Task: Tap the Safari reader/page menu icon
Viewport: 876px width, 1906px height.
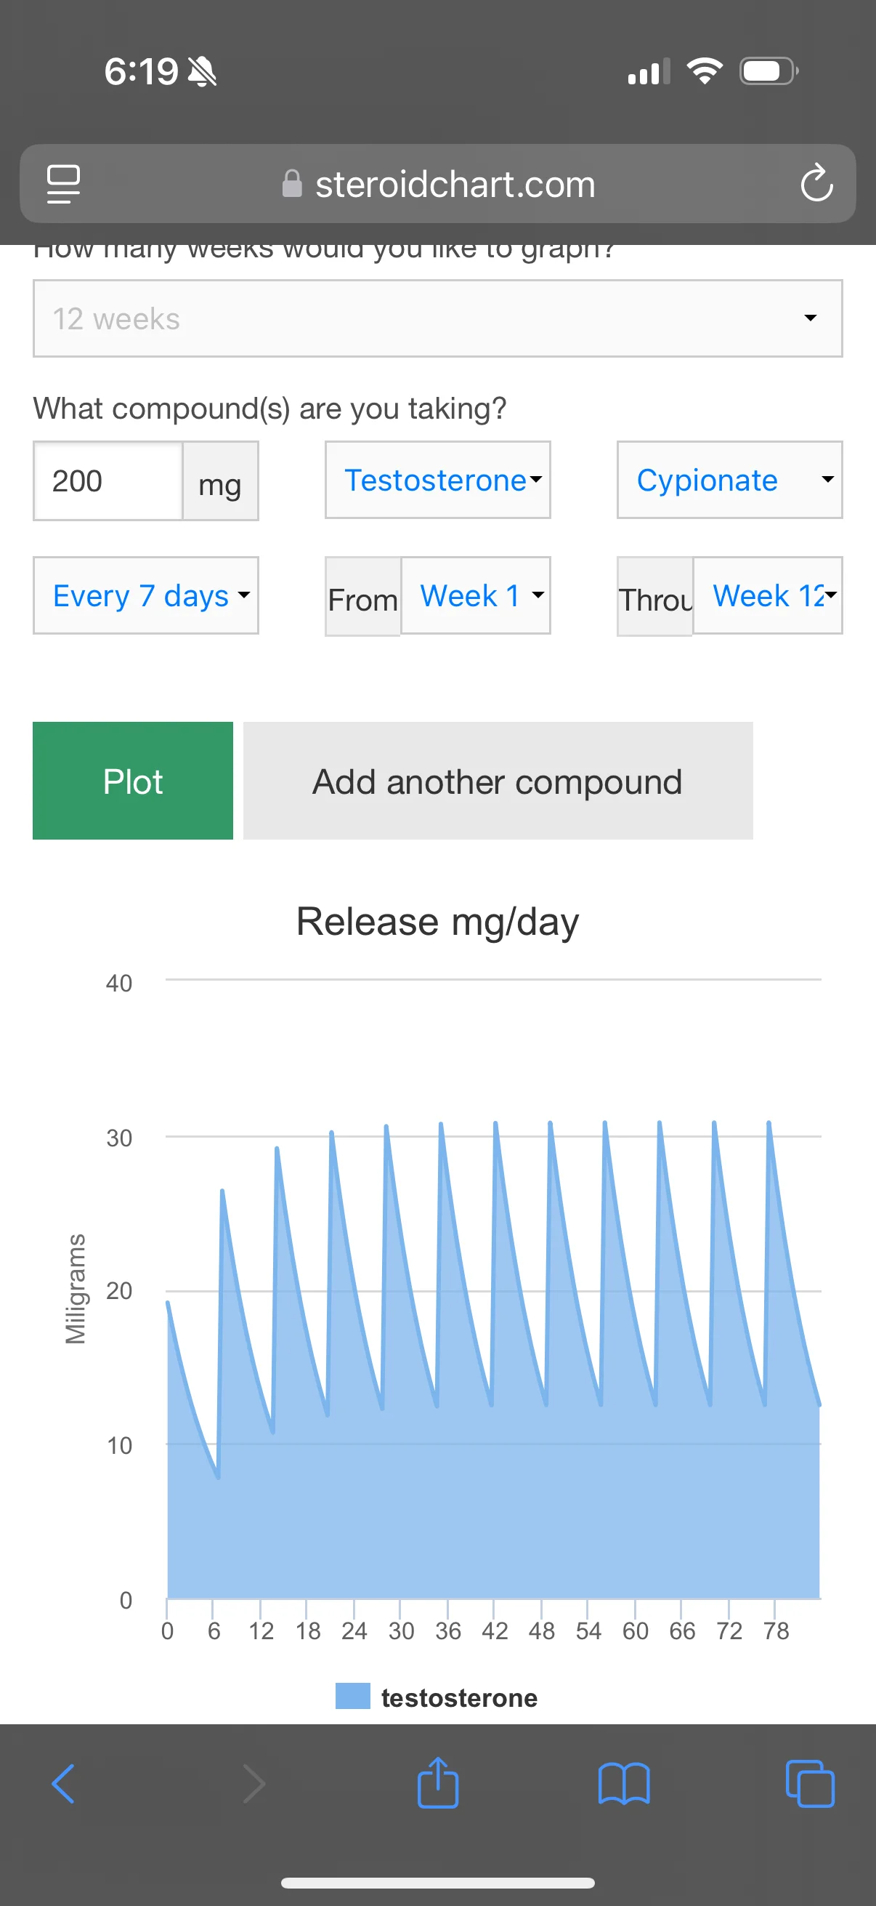Action: [x=64, y=183]
